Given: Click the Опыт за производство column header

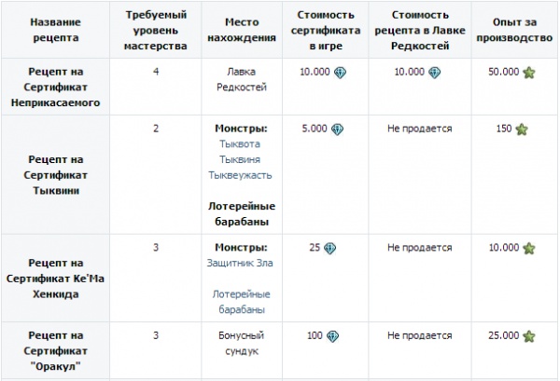Looking at the screenshot, I should [514, 30].
